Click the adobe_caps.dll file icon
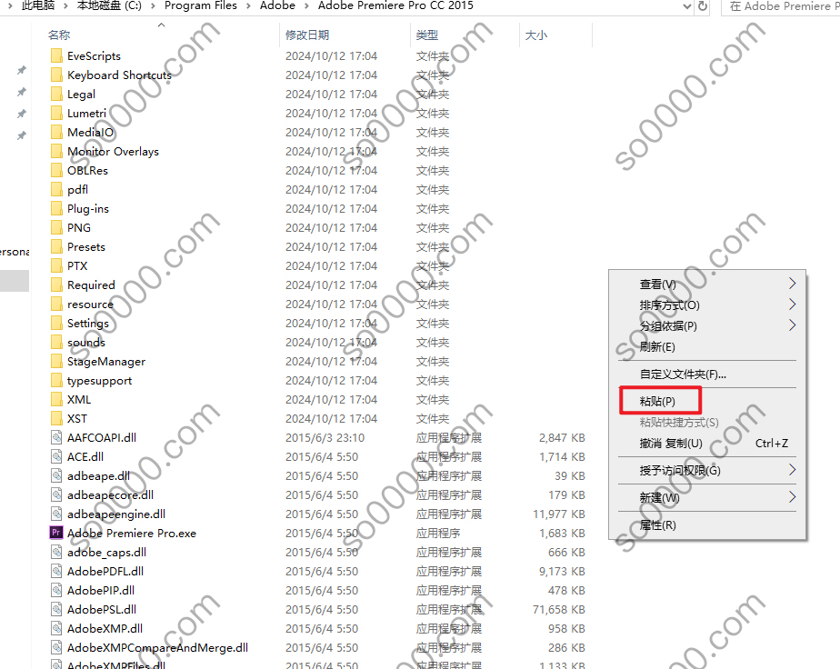 pyautogui.click(x=56, y=553)
